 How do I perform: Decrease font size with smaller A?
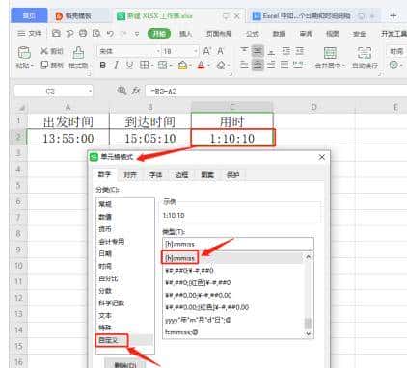(221, 51)
